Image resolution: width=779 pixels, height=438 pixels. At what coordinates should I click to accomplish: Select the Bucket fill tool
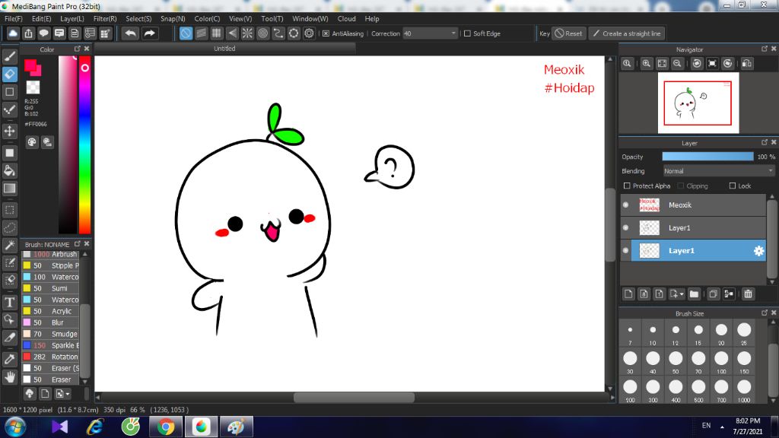tap(9, 171)
